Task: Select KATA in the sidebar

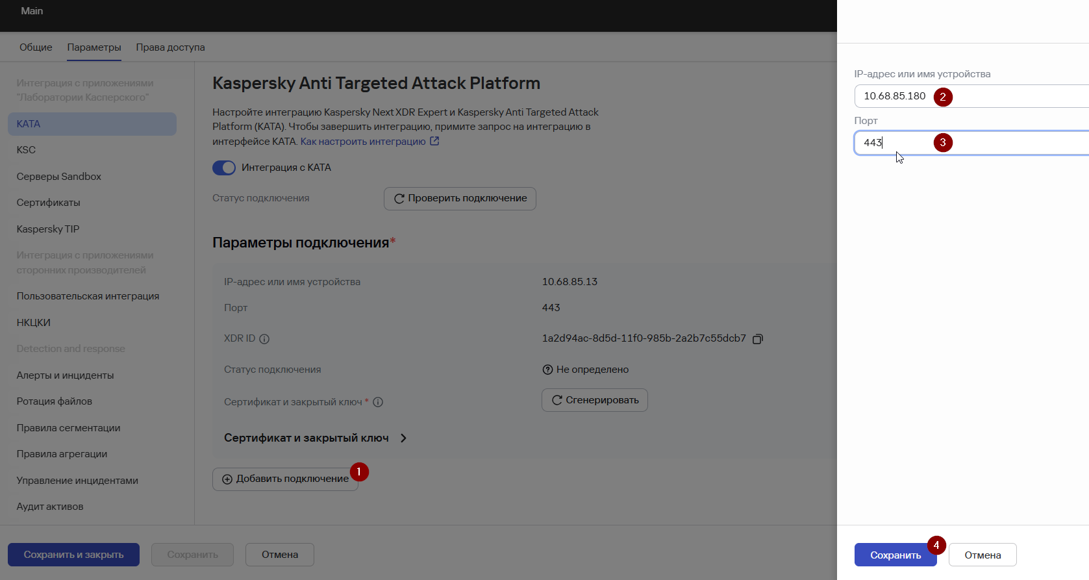Action: pos(92,124)
